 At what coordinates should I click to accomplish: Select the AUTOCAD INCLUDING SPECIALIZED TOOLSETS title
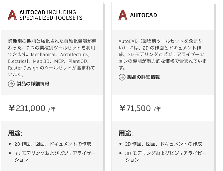coord(51,15)
